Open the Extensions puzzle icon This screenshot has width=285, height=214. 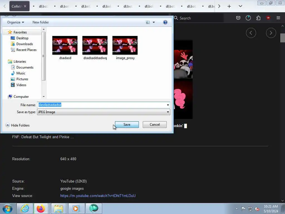258,18
